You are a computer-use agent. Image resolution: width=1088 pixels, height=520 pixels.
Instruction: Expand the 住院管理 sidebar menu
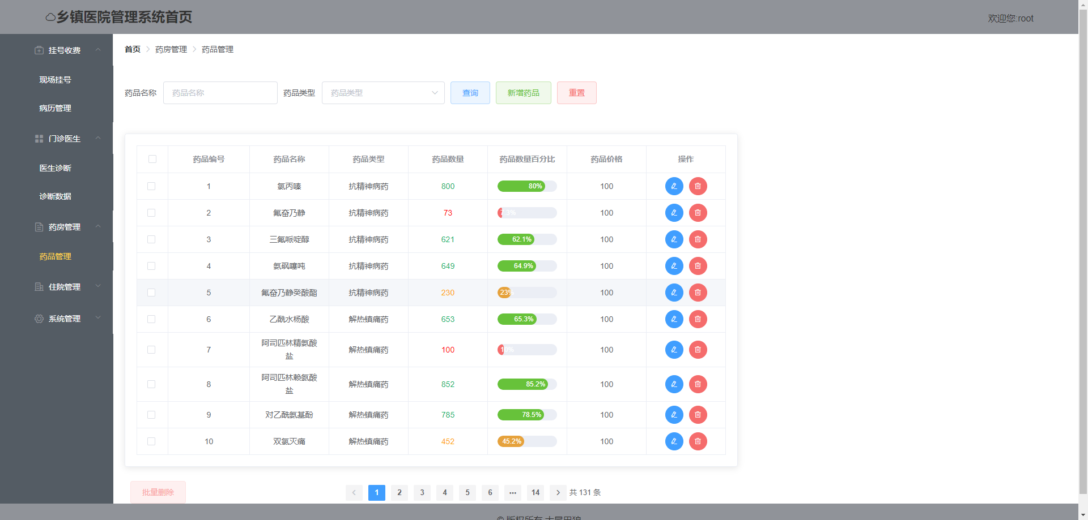click(65, 287)
